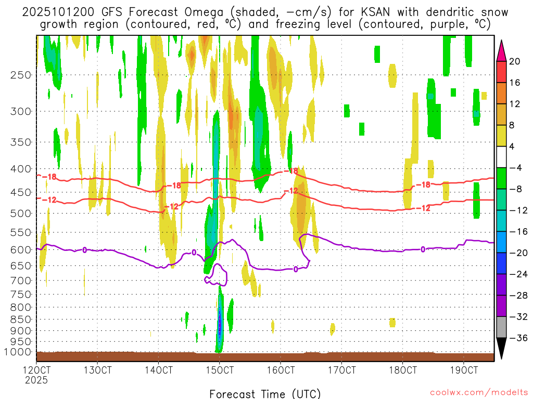
Task: Click the gray colorbar segment above -36
Action: [502, 327]
